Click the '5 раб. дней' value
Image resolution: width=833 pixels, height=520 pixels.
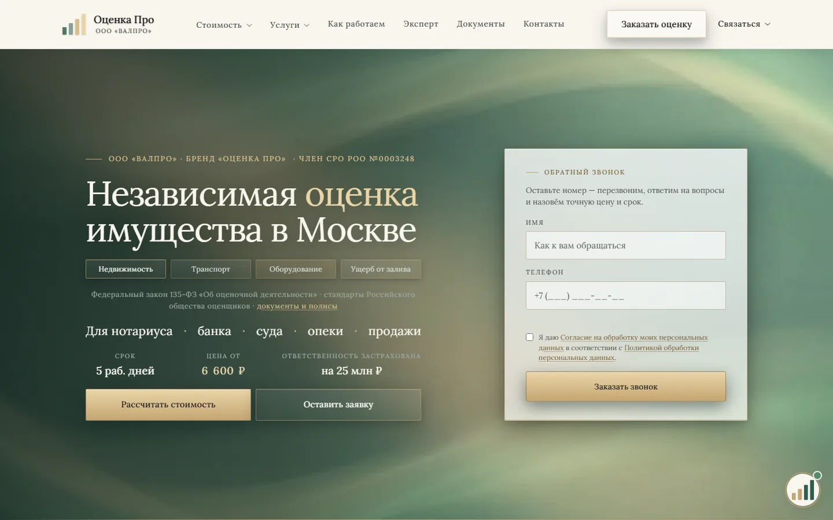[125, 371]
